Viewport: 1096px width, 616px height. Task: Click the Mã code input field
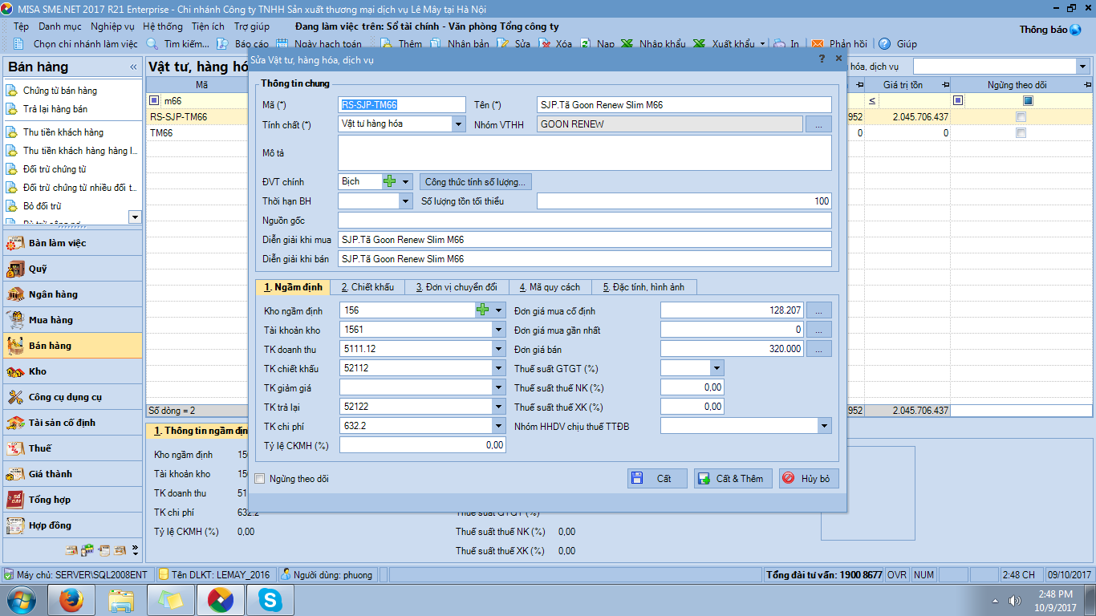pos(402,105)
